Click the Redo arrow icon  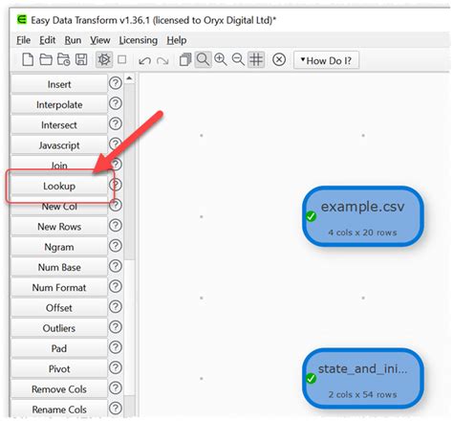click(x=162, y=60)
